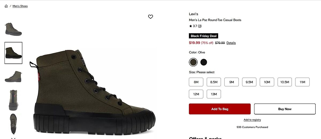Viewport: 321px width, 139px height.
Task: Choose size 11M
Action: coord(302,82)
